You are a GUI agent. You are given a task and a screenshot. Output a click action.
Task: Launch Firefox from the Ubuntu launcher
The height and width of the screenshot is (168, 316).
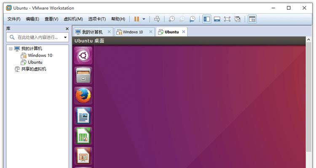(x=83, y=96)
